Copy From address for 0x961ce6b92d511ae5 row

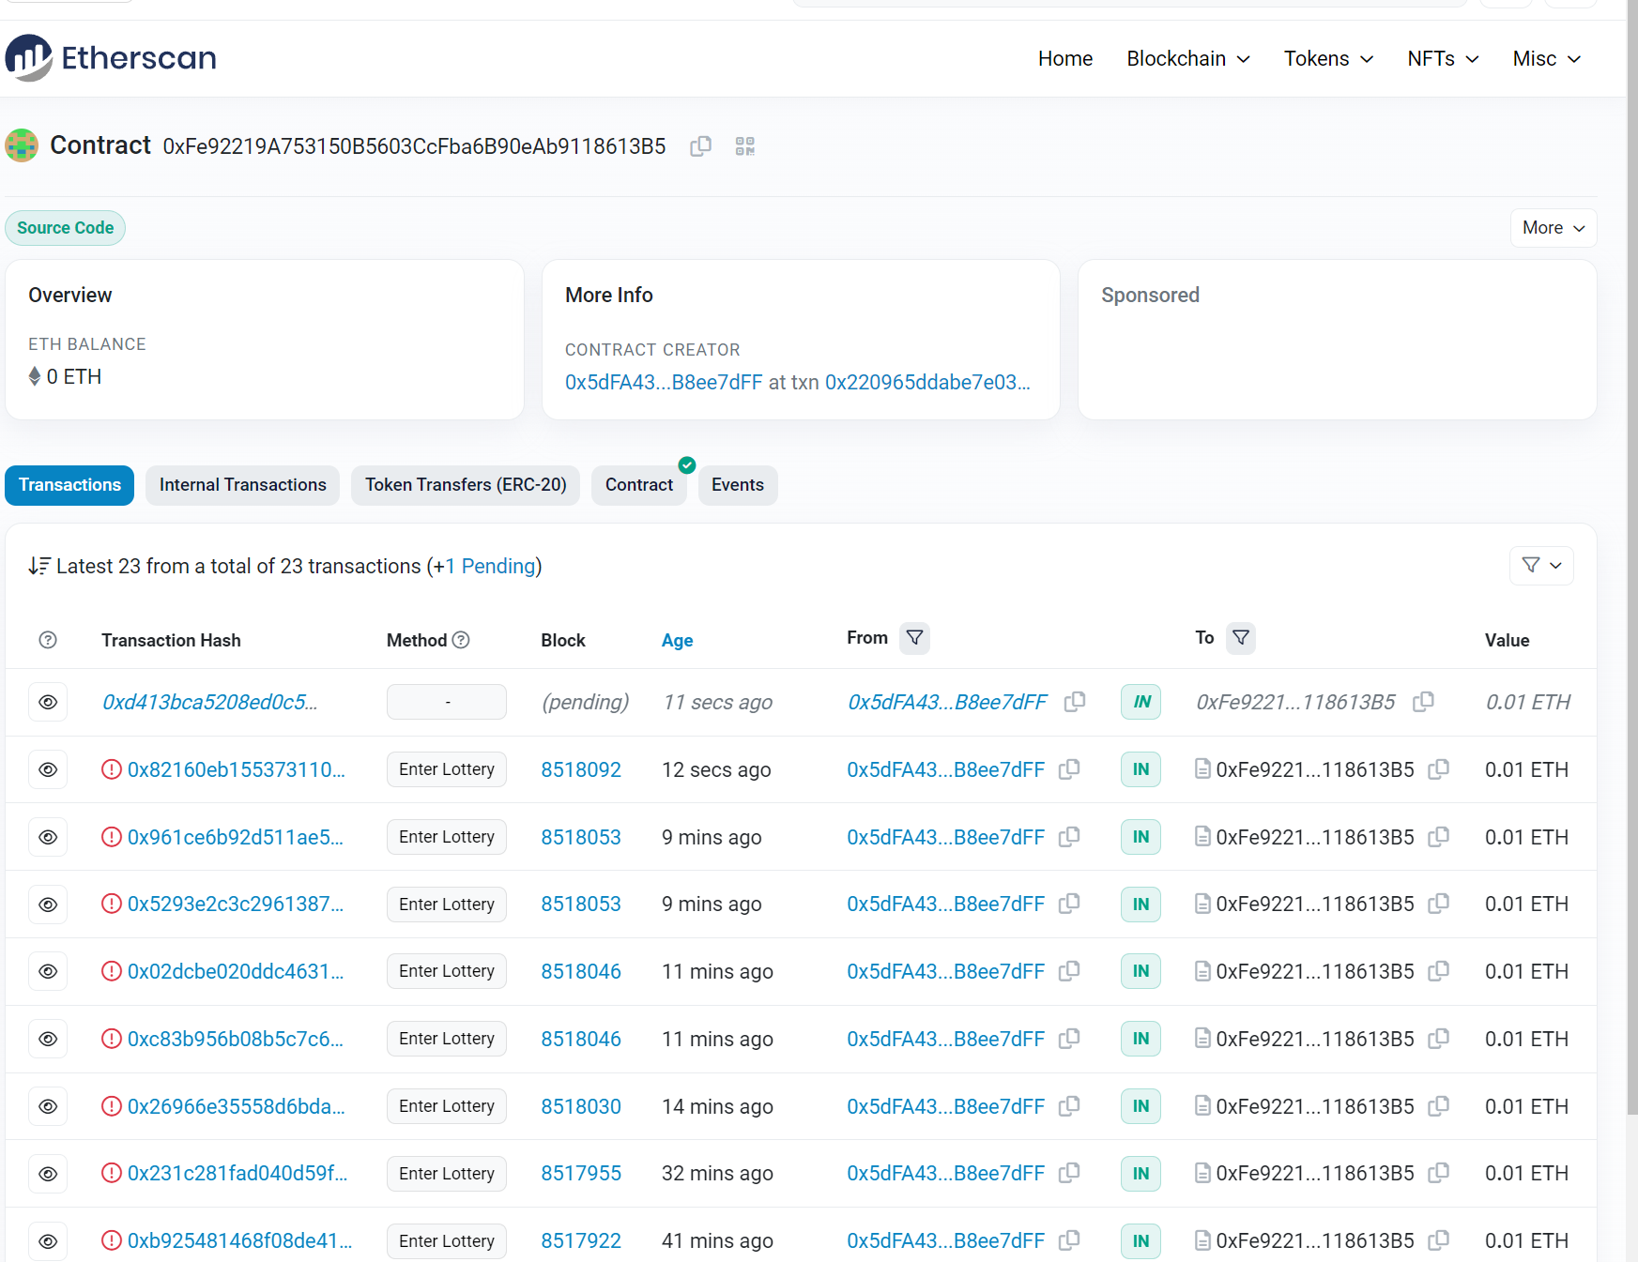pyautogui.click(x=1069, y=837)
